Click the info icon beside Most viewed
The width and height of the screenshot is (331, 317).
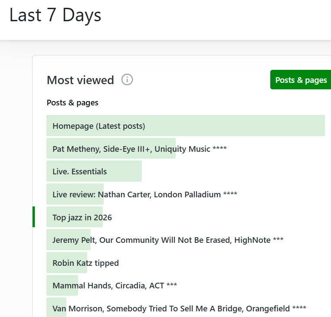127,80
